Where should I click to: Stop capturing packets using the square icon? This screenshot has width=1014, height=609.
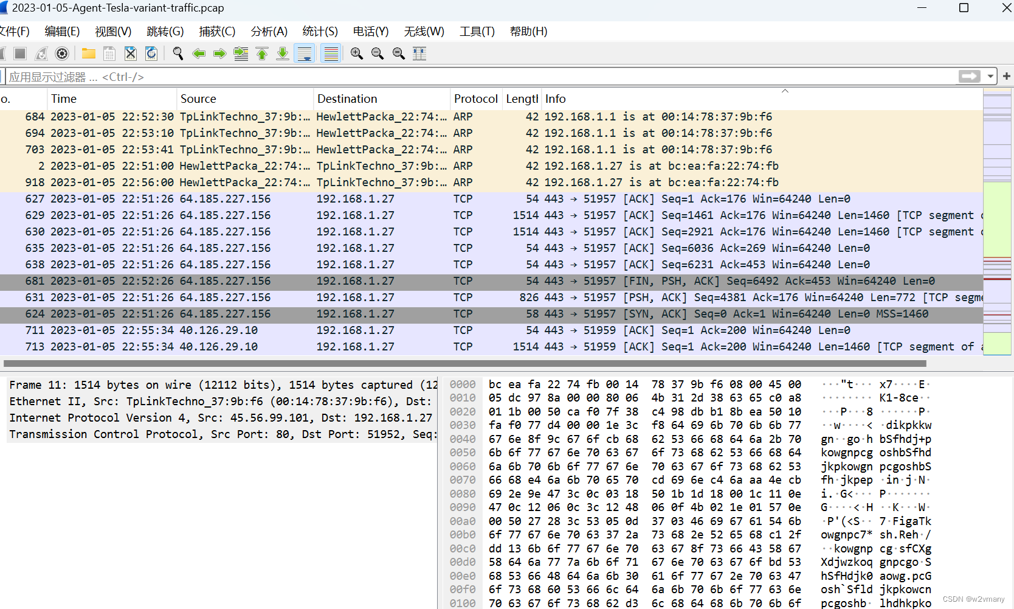tap(20, 54)
